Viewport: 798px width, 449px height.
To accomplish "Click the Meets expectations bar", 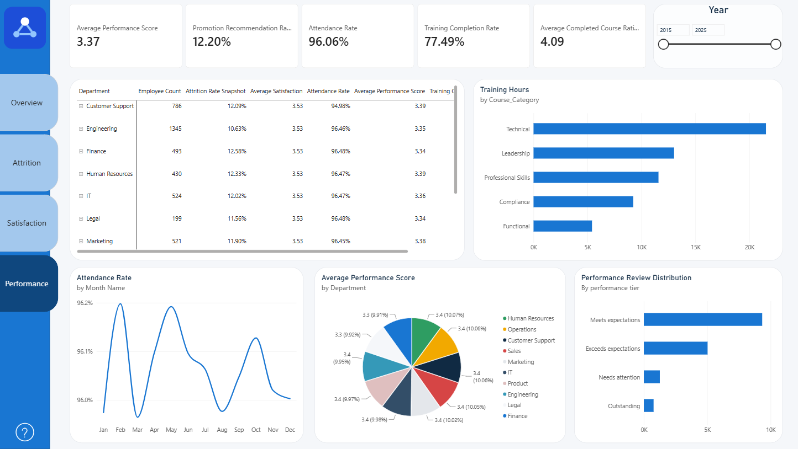I will coord(703,319).
